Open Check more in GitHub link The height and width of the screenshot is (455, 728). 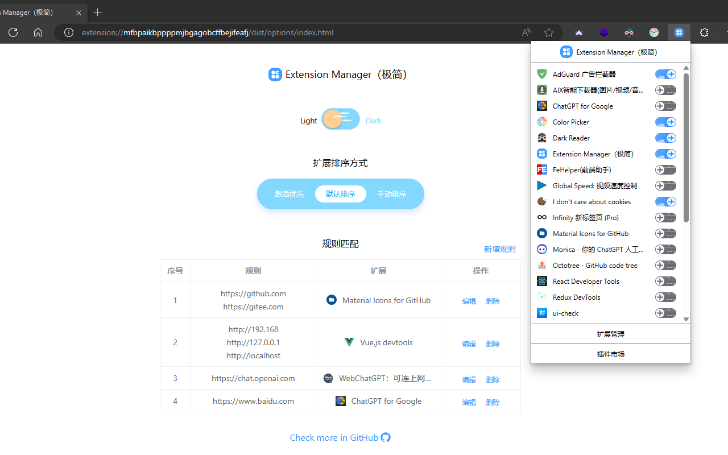coord(340,437)
